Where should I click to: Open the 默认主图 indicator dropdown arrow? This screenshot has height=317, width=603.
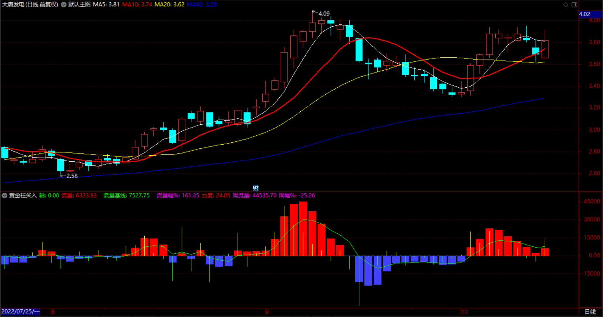coord(64,4)
